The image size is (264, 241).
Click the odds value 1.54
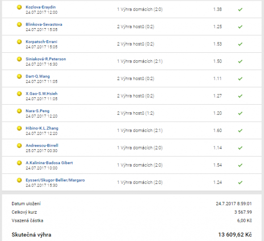[x=217, y=165]
